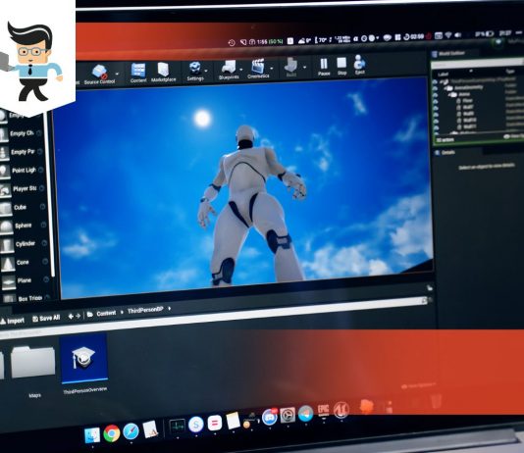Open the Cinematics clapperboard icon
Viewport: 524px width, 453px height.
[258, 69]
